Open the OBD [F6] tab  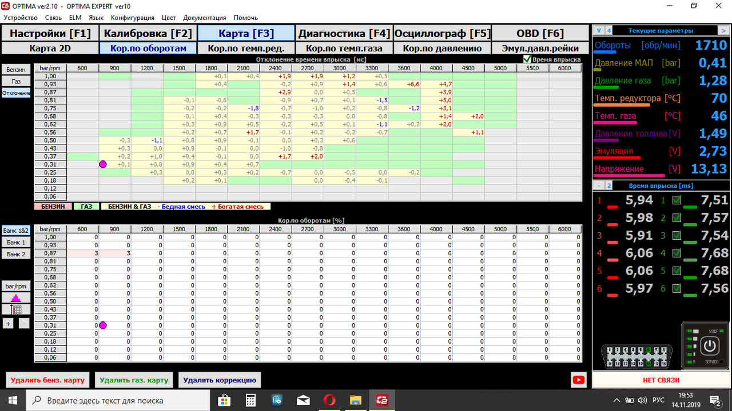[540, 33]
